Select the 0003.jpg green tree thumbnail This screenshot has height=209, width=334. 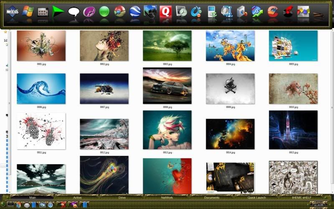point(167,46)
